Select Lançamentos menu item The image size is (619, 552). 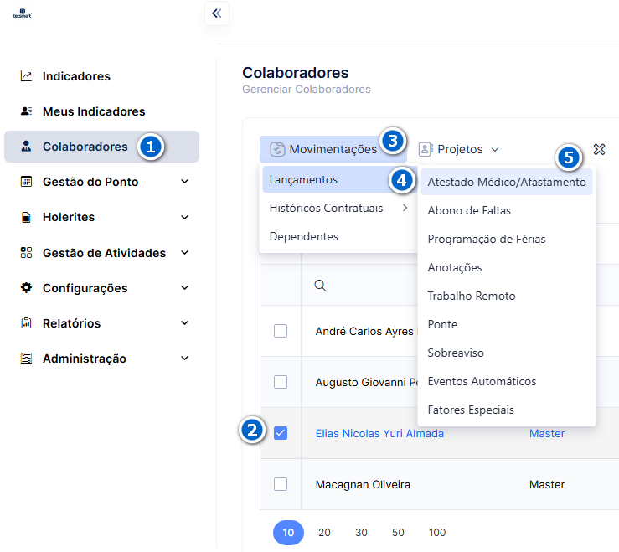click(339, 179)
